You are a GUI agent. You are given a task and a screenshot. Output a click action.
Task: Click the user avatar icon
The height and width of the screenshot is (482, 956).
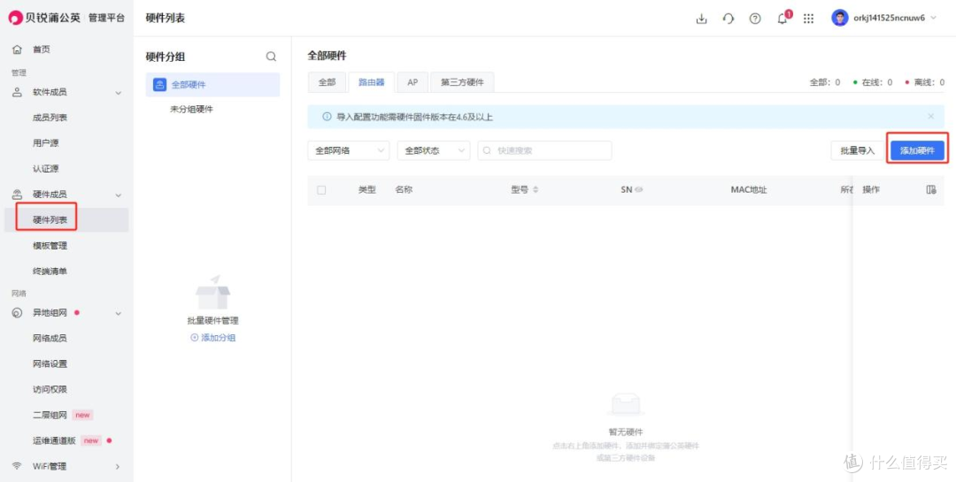(839, 18)
